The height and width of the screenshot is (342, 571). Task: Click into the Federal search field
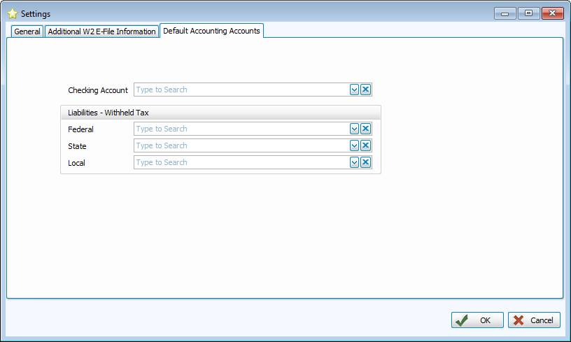(x=241, y=129)
